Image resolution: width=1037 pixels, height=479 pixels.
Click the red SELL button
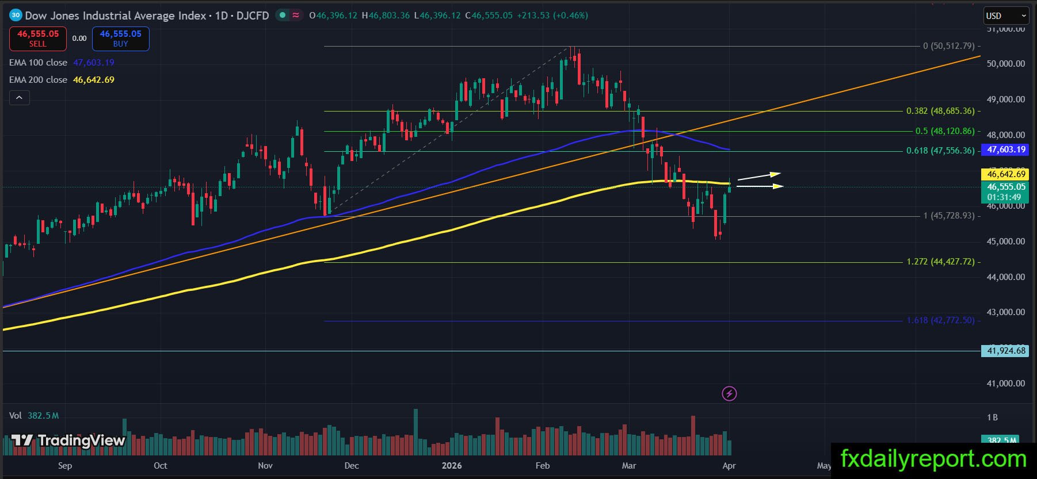click(x=38, y=39)
